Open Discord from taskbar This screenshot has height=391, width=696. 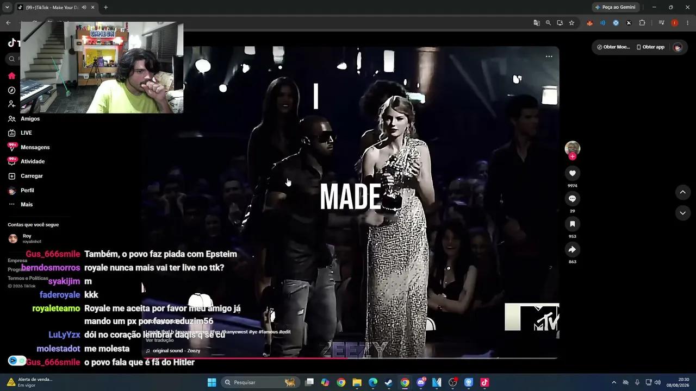tap(421, 382)
